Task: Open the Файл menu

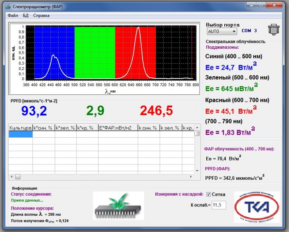Action: 13,16
